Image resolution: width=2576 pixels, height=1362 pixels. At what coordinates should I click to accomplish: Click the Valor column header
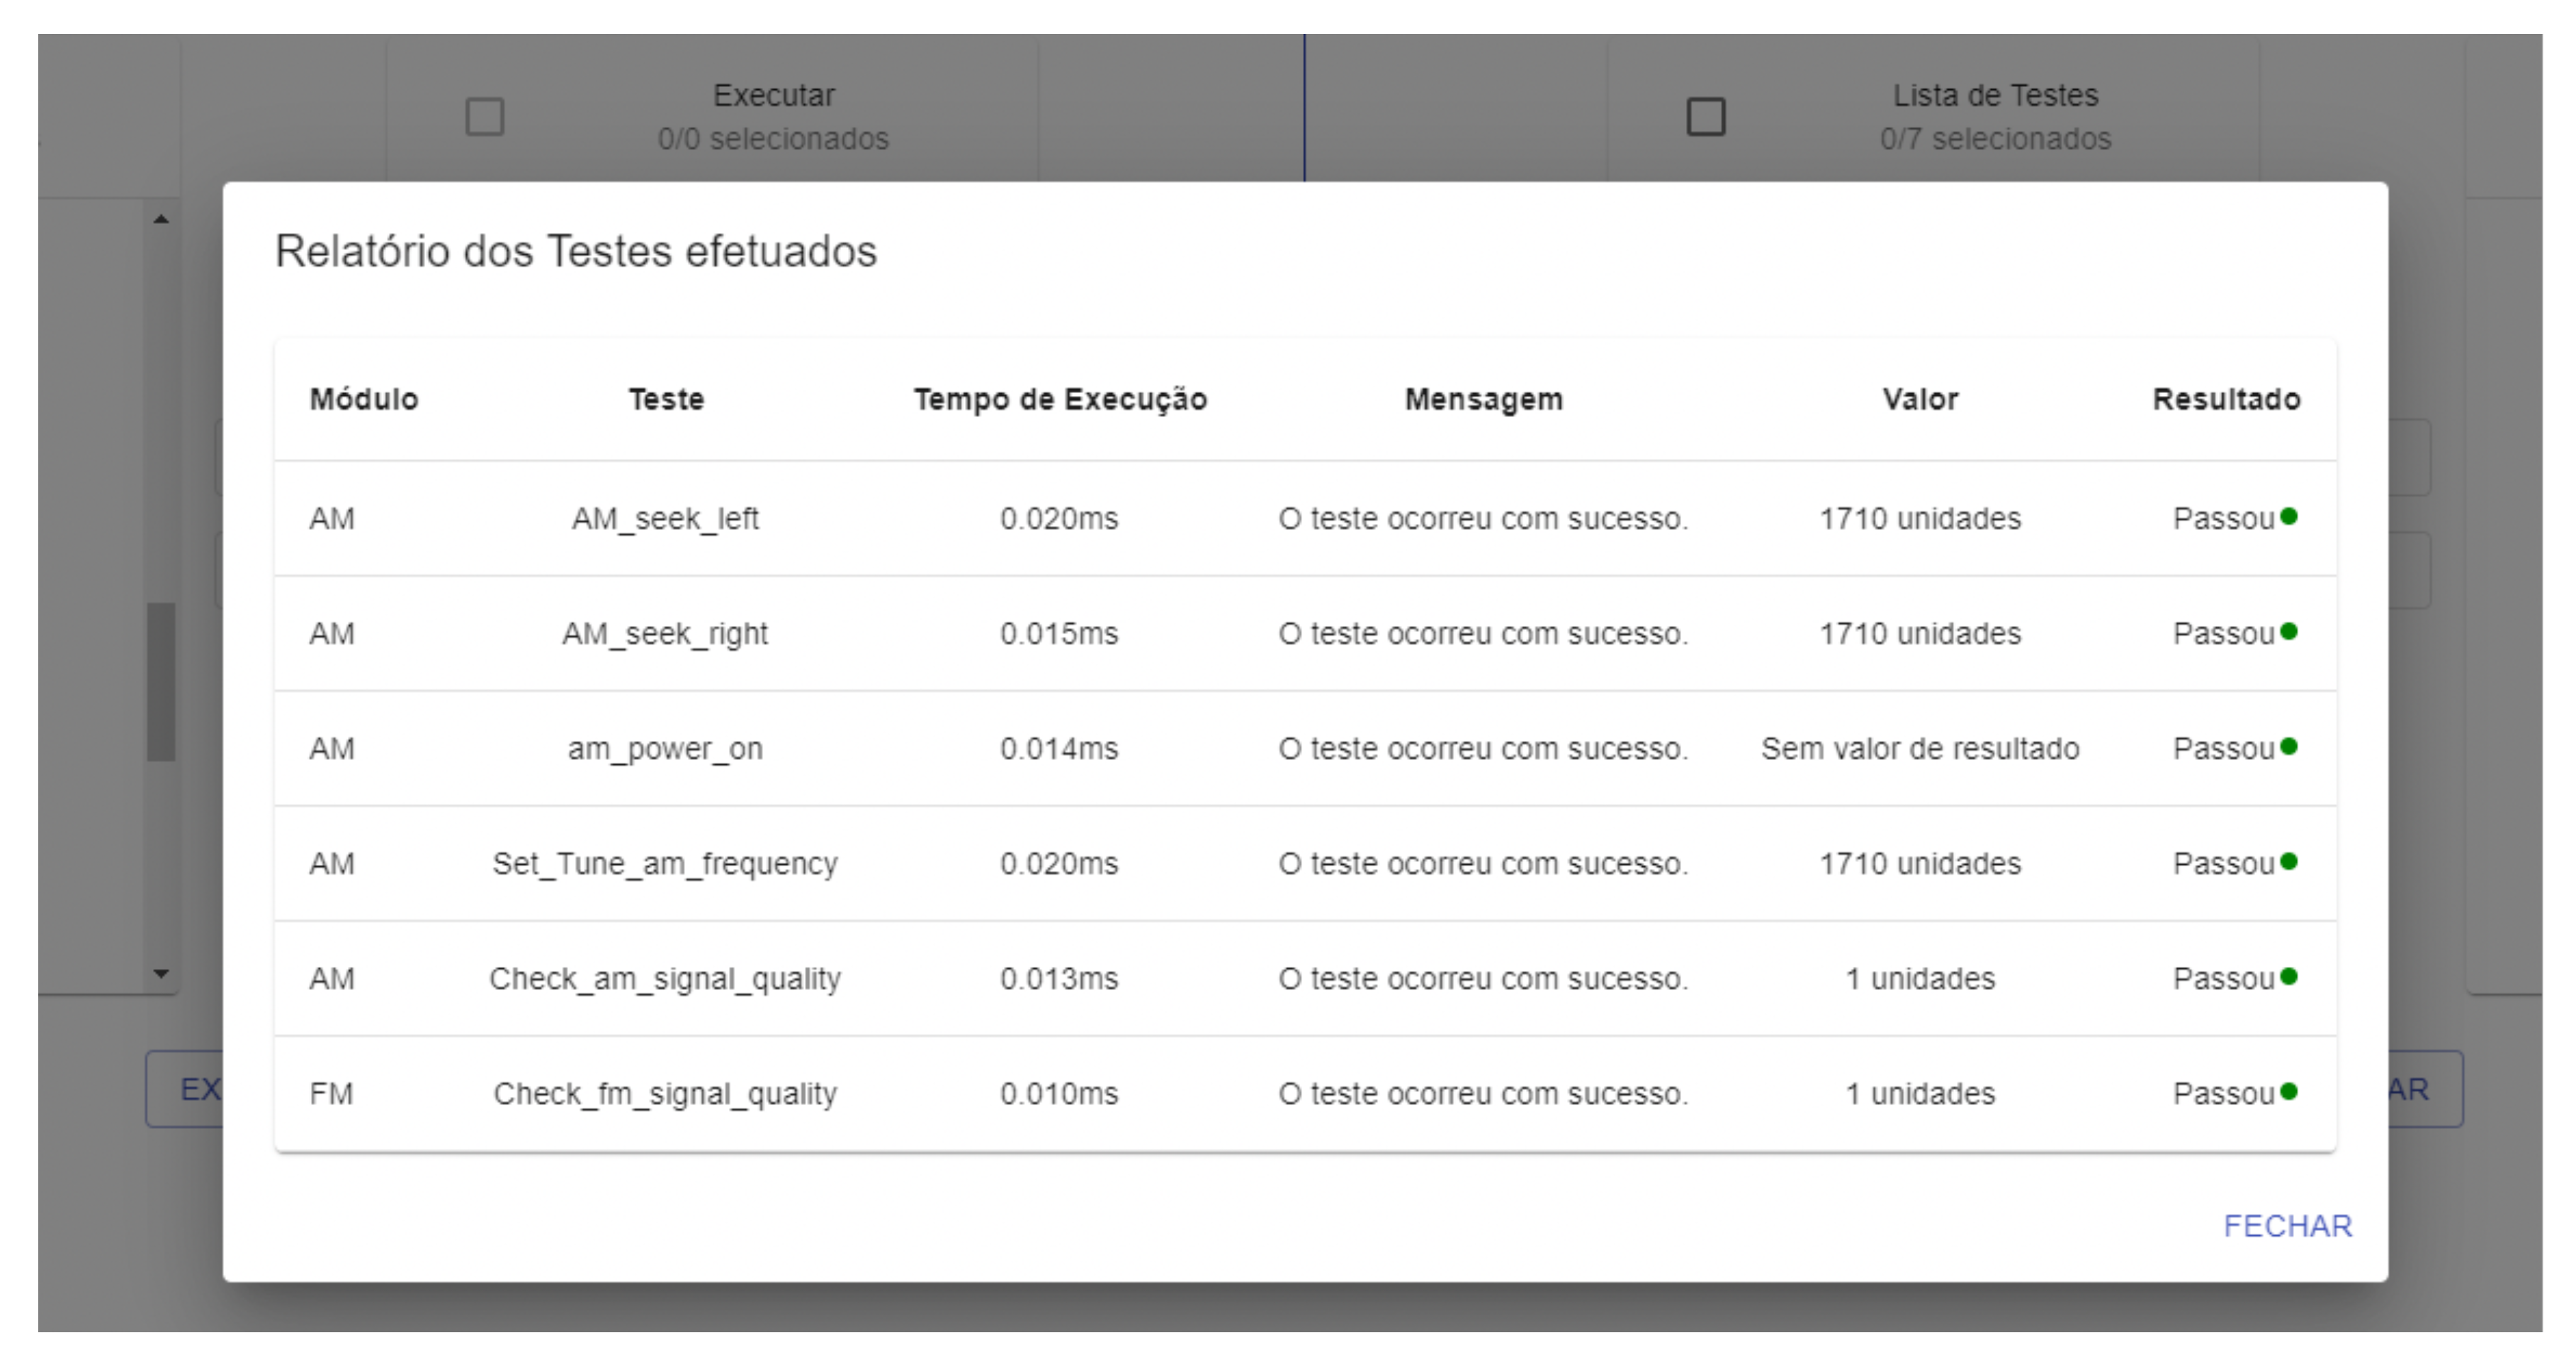click(x=1919, y=399)
